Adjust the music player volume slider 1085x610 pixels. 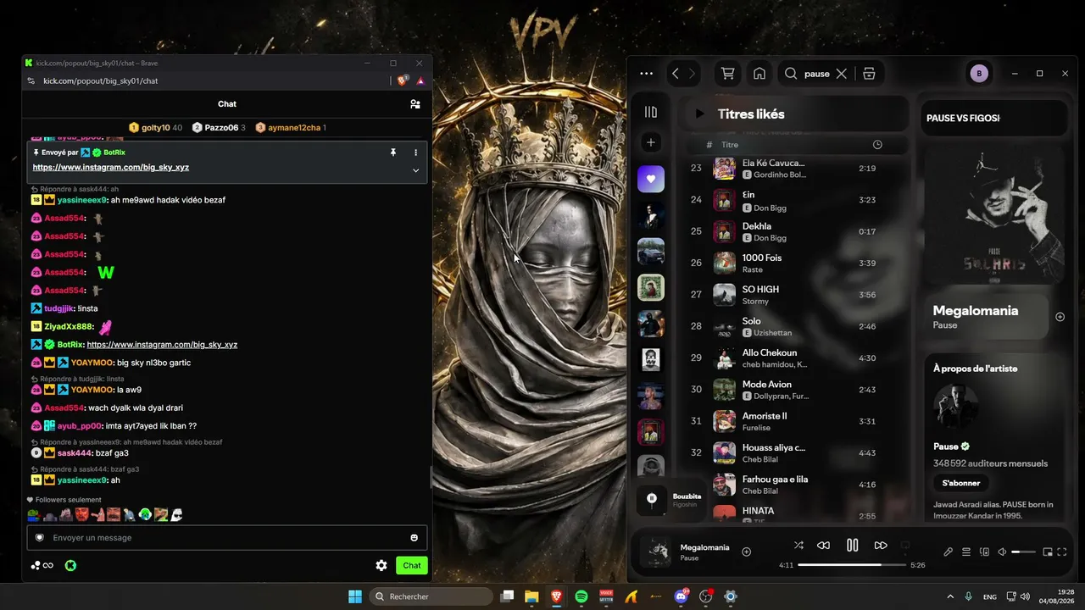click(1023, 552)
